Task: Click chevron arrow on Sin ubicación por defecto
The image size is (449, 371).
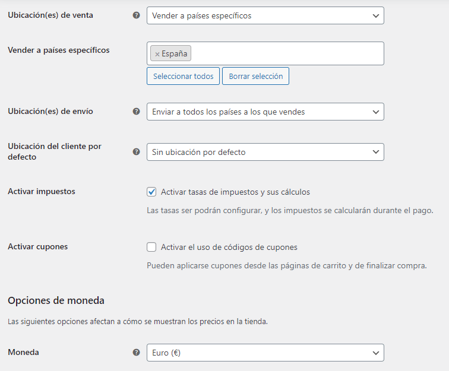Action: (x=376, y=152)
